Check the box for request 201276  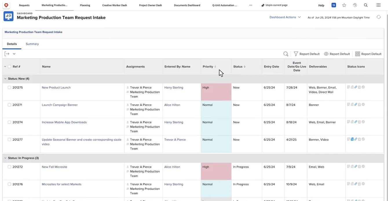[9, 184]
